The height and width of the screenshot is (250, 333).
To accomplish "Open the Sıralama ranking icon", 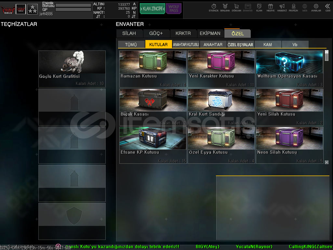I will (225, 8).
